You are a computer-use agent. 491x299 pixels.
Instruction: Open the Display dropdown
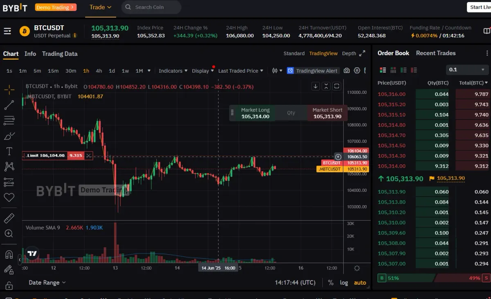pyautogui.click(x=203, y=71)
